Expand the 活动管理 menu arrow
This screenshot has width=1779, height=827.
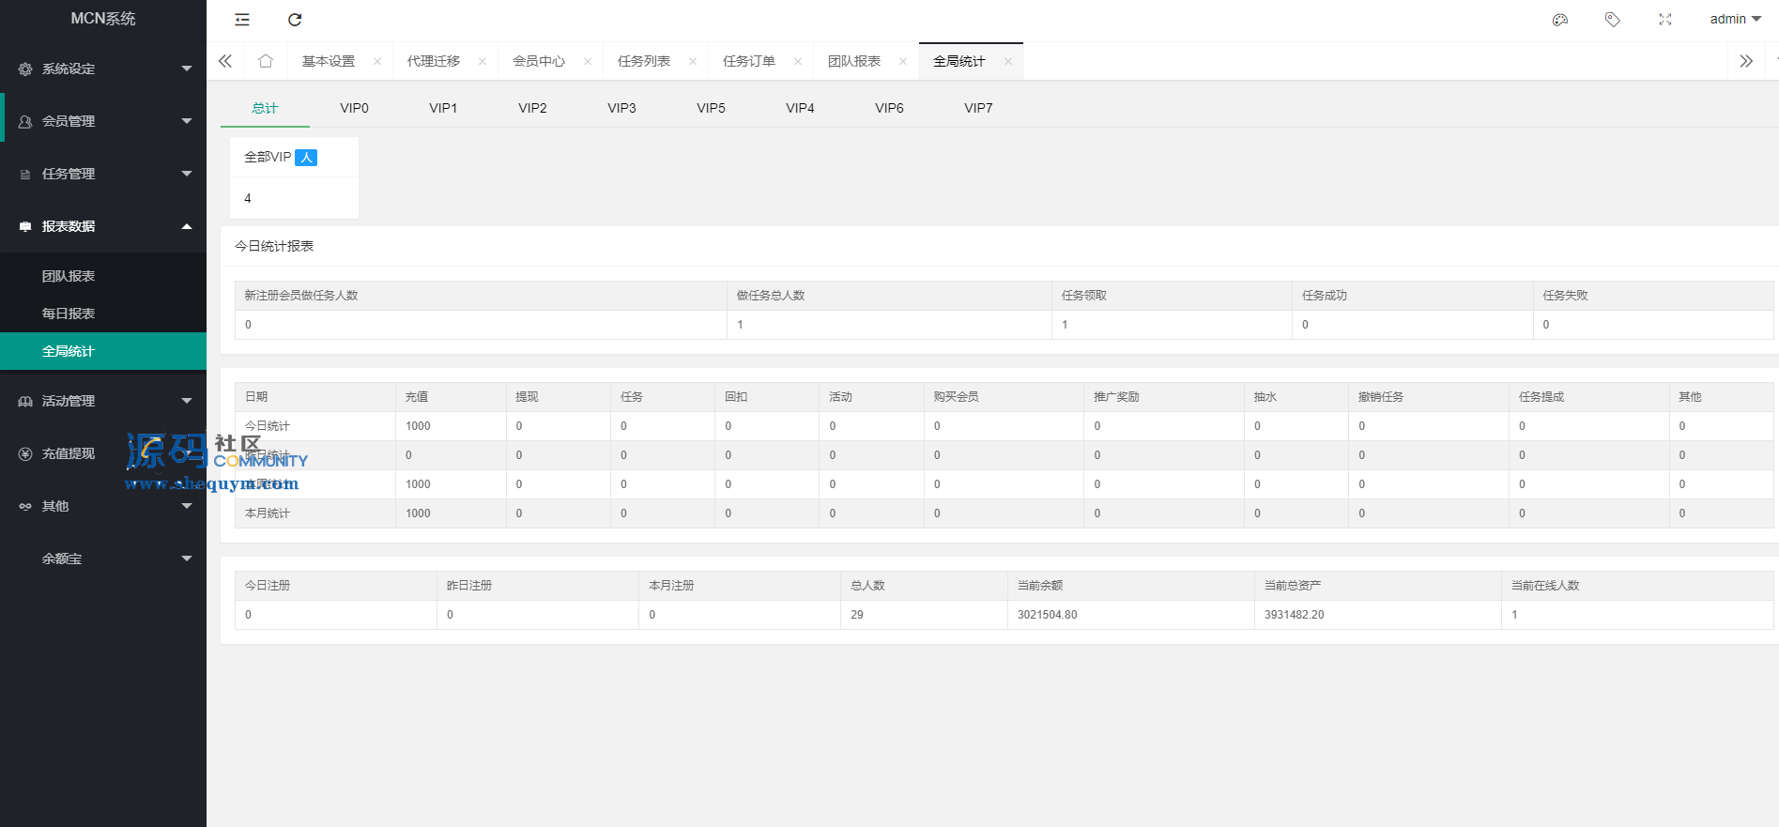point(187,401)
